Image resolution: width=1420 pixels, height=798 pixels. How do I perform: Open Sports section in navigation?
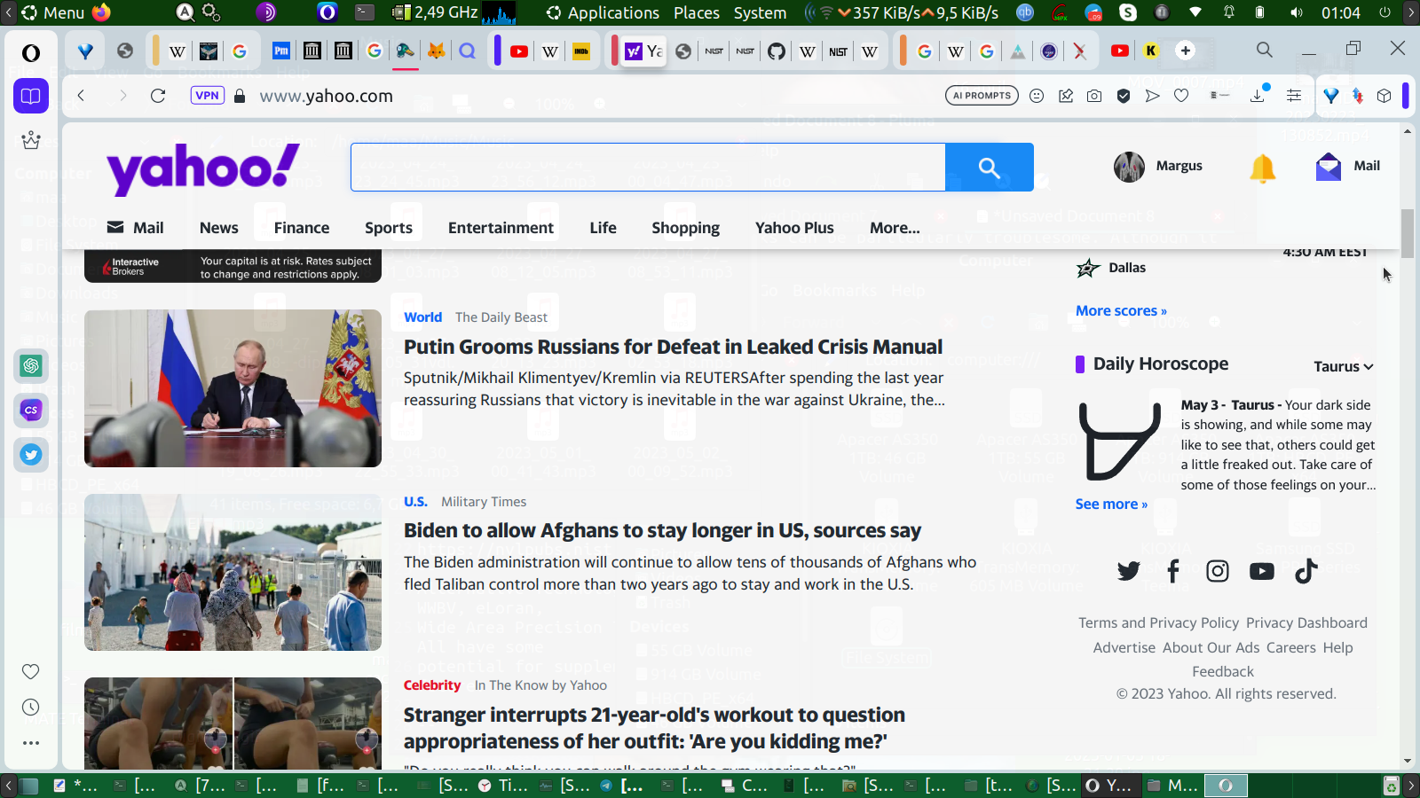(389, 228)
